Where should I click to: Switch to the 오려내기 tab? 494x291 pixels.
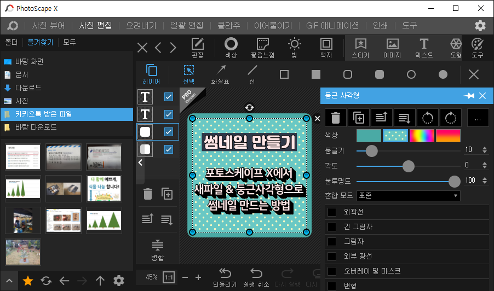tap(141, 26)
